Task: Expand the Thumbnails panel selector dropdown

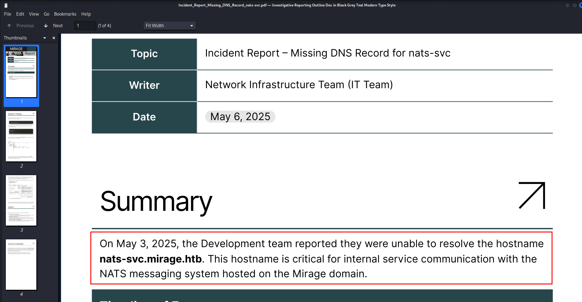Action: pos(45,38)
